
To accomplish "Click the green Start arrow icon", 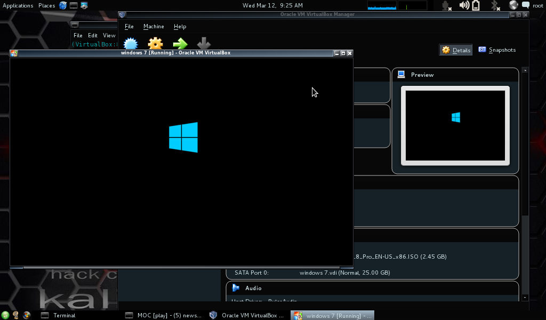I will point(180,44).
